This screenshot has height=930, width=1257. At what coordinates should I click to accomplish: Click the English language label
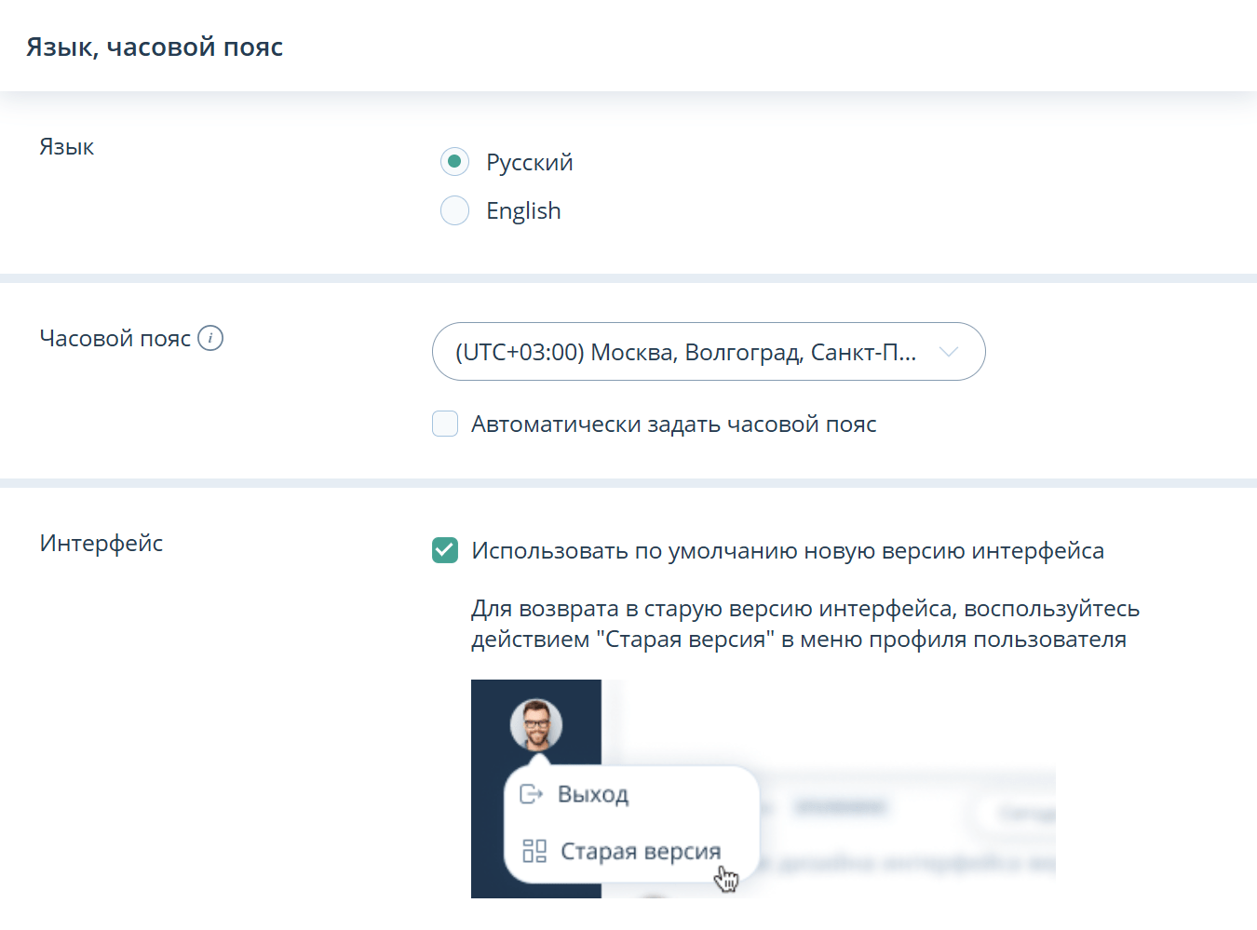[x=523, y=210]
